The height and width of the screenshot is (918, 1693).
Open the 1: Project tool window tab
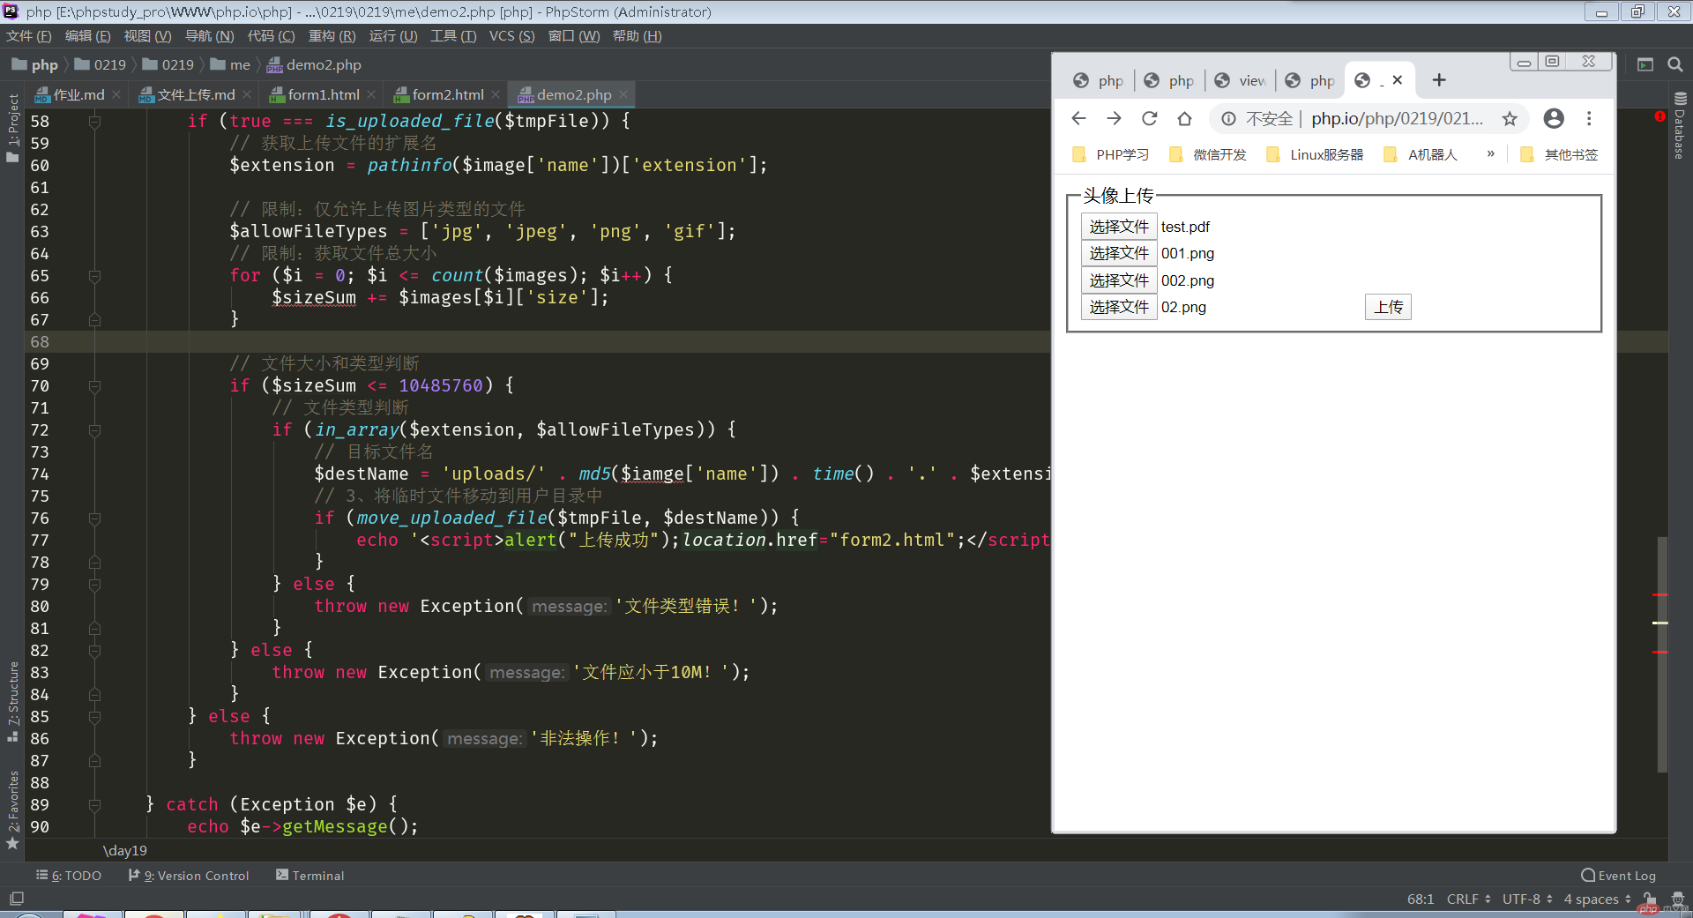(12, 127)
